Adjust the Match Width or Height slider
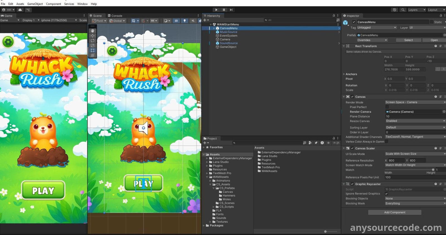The width and height of the screenshot is (446, 235). (x=409, y=170)
